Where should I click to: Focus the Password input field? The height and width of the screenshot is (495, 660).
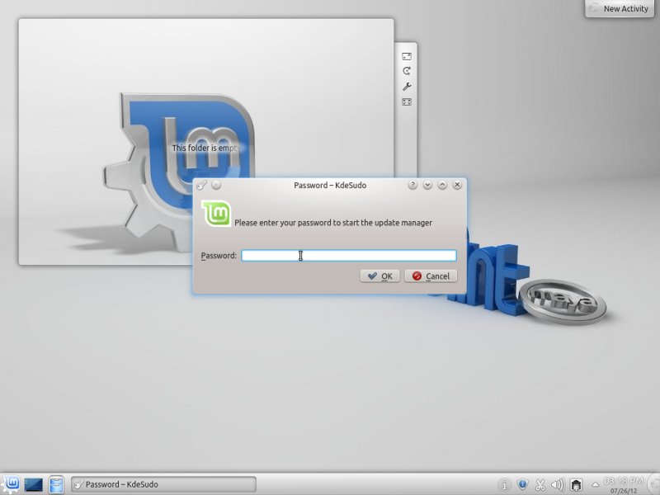point(348,256)
